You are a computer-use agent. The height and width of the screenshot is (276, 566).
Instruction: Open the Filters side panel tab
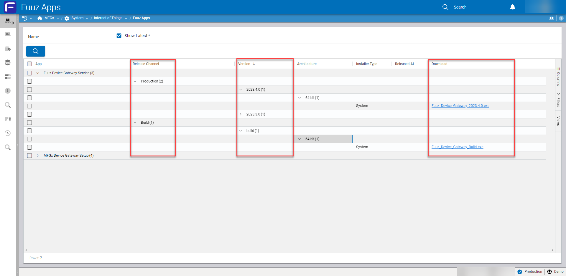pos(558,100)
